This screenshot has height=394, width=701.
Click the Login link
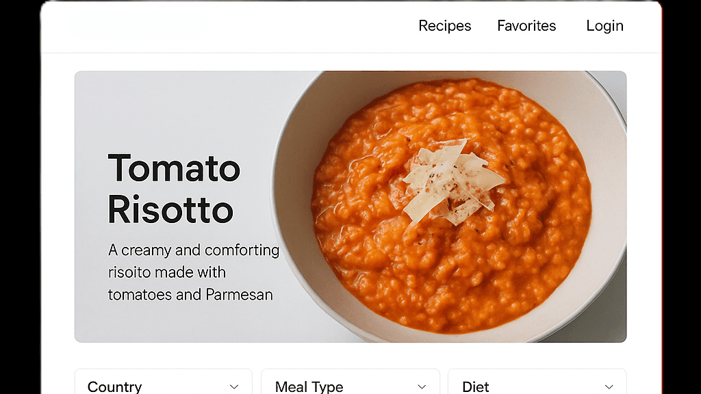pos(604,26)
